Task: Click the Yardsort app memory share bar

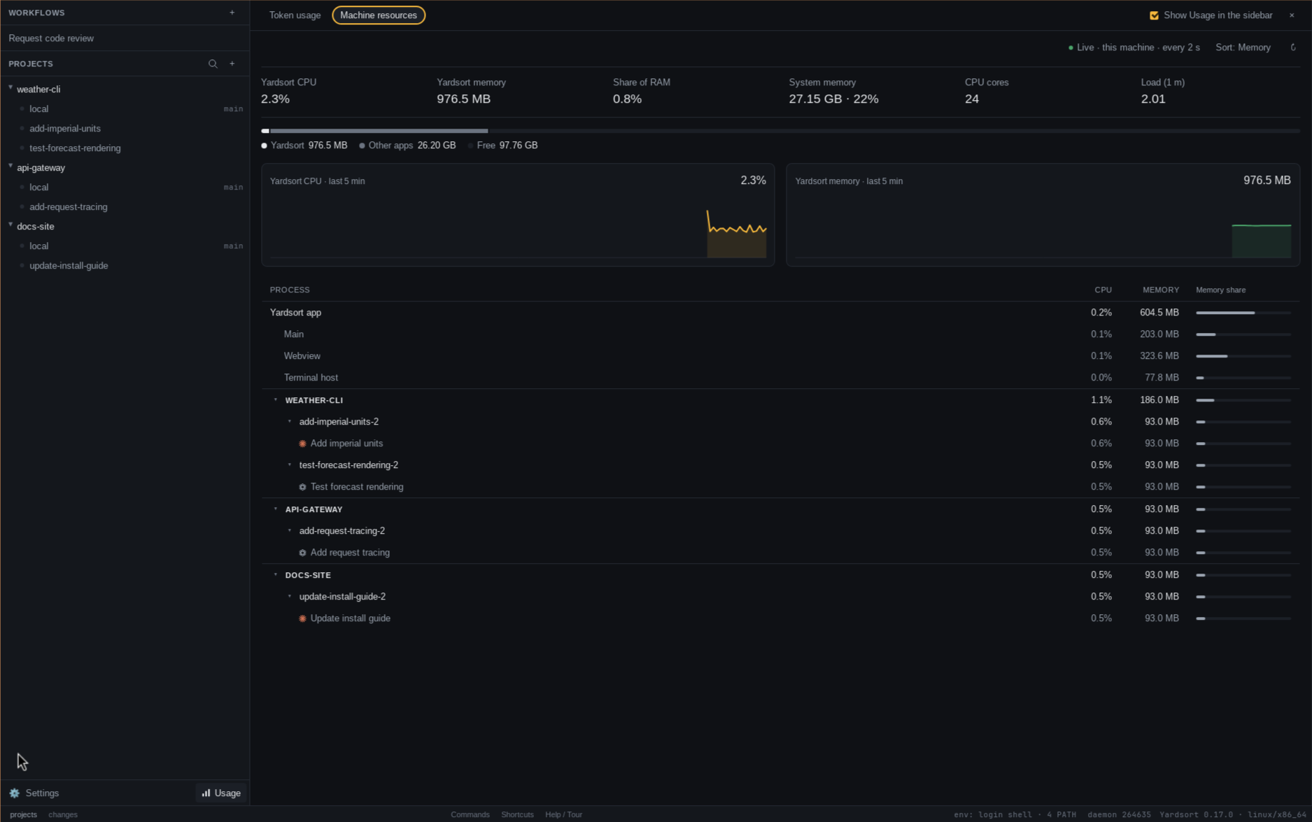Action: coord(1243,313)
